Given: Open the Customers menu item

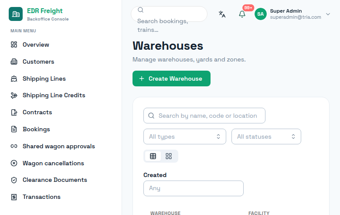Looking at the screenshot, I should pyautogui.click(x=38, y=61).
